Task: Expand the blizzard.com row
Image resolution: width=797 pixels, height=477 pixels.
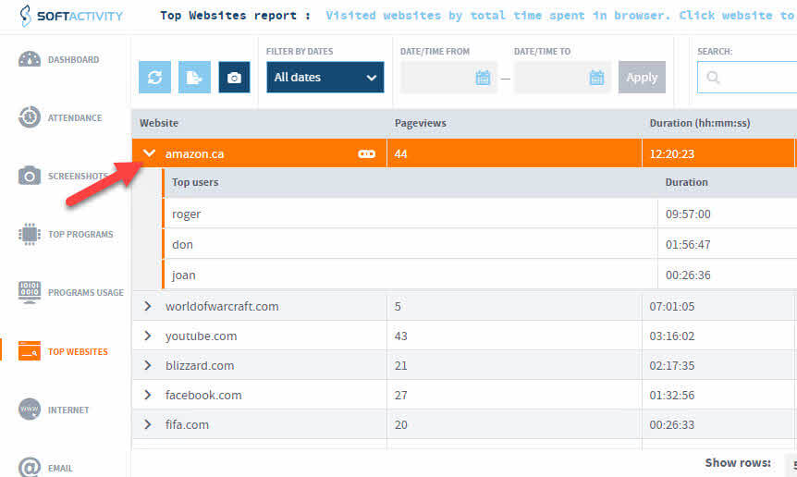Action: point(147,365)
